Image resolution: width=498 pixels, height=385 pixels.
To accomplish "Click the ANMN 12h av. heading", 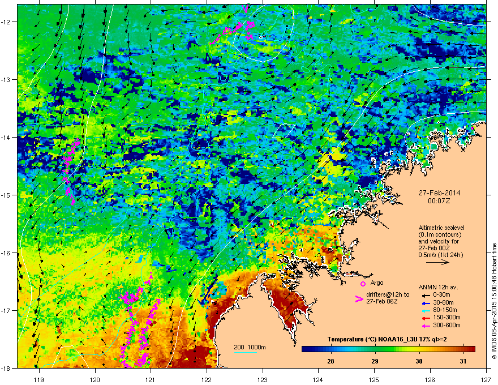I will [438, 287].
